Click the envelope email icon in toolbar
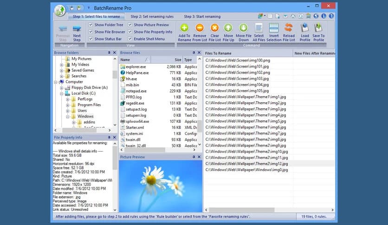Viewport: 388px width, 225px height. 285,16
